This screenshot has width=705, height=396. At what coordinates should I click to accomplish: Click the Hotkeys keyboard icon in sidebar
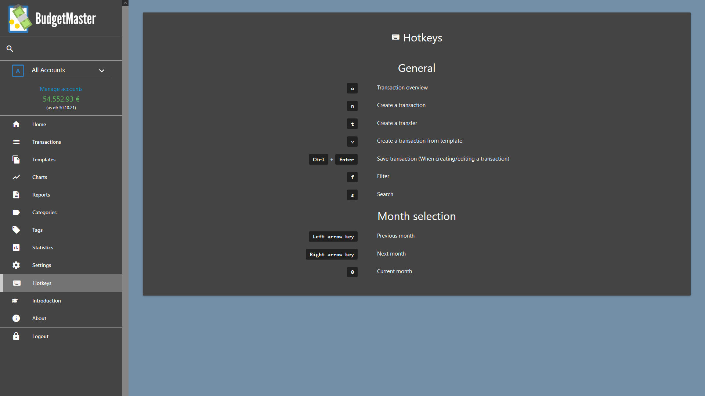pyautogui.click(x=17, y=283)
